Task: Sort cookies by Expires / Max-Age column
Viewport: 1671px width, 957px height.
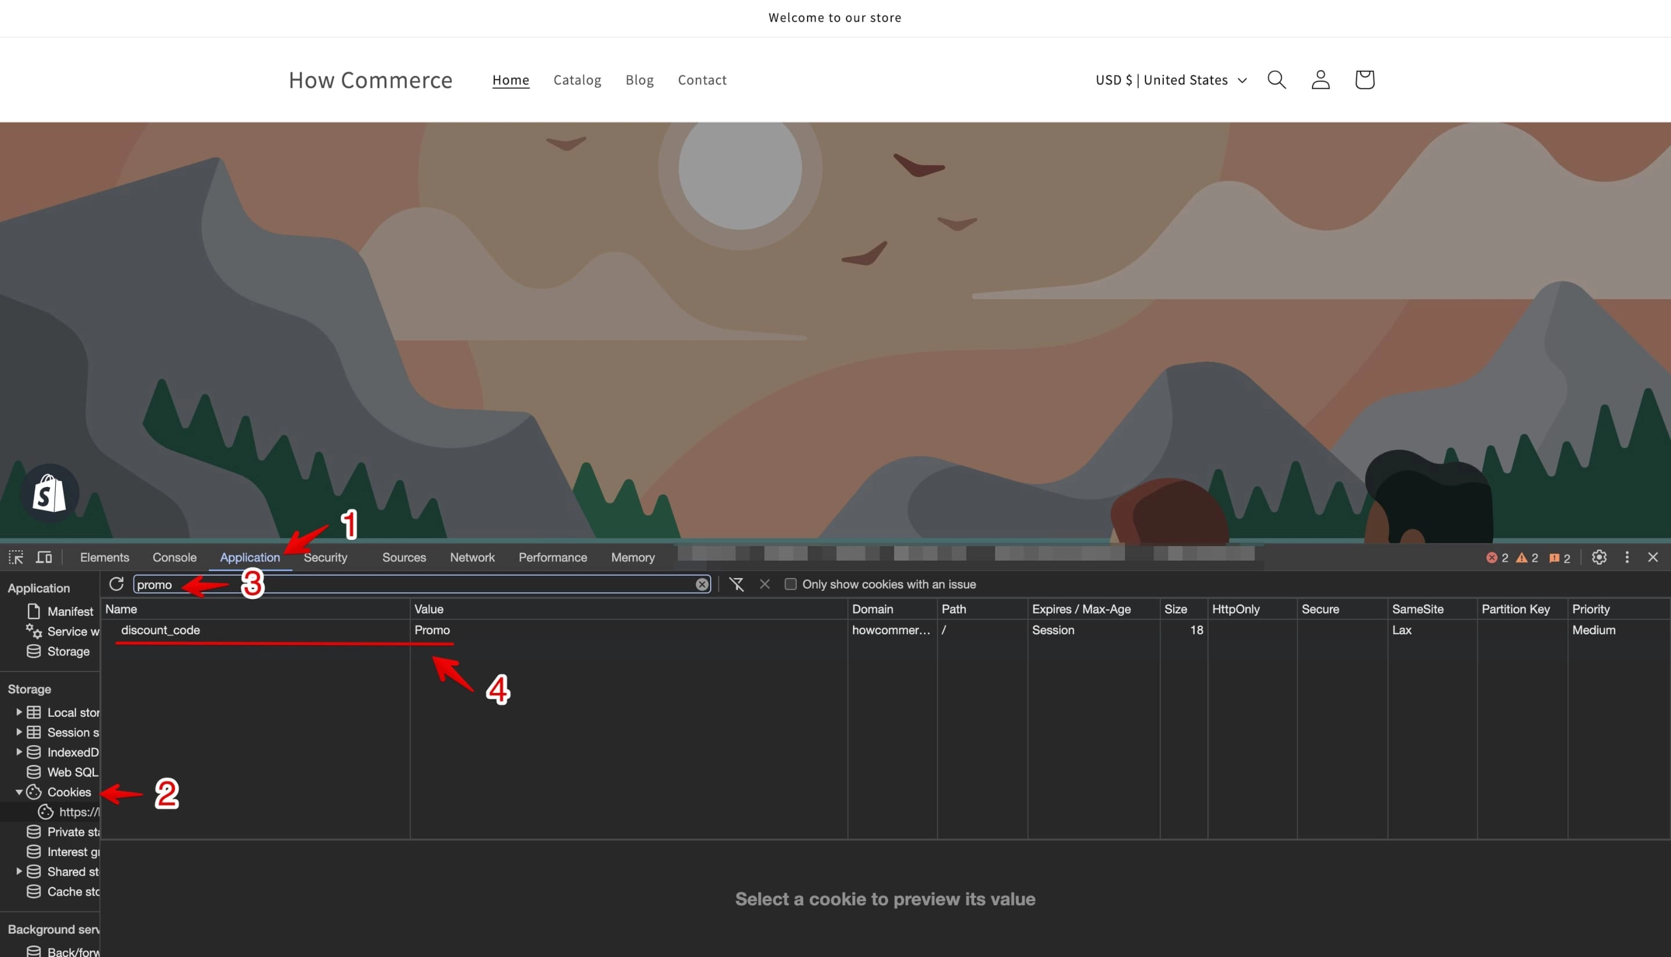Action: pos(1094,609)
